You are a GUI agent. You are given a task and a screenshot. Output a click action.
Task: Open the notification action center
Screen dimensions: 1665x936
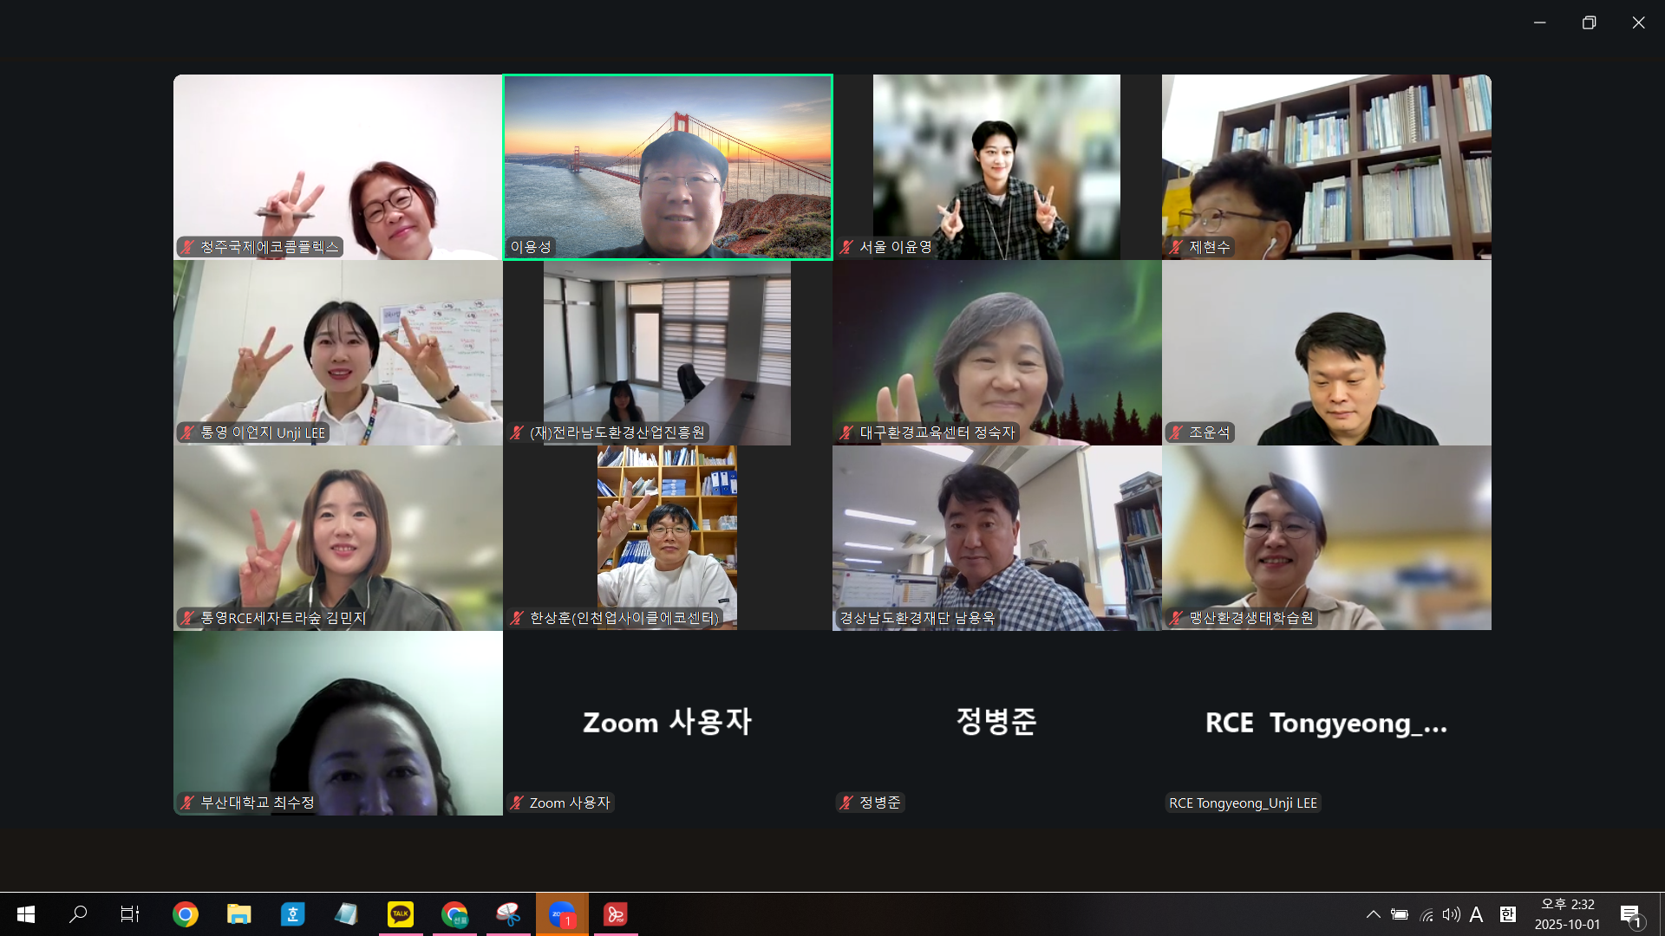click(x=1630, y=914)
